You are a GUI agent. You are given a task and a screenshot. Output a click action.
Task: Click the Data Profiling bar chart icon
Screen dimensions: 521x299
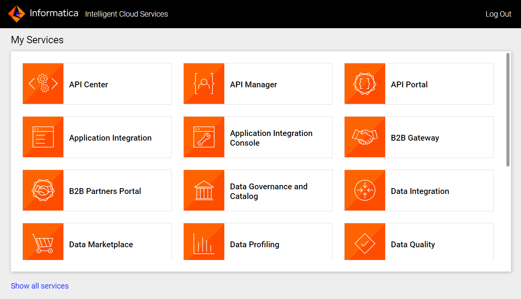[x=204, y=241]
